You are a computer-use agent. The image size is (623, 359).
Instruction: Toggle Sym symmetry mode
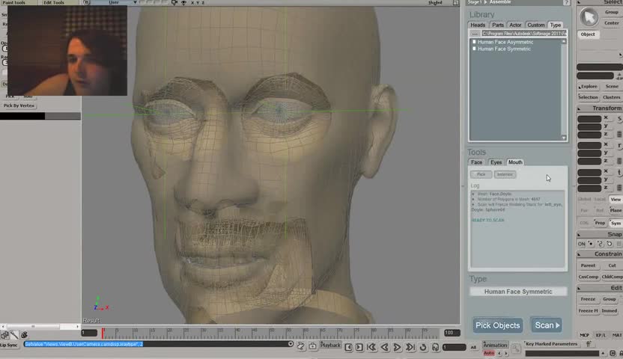pyautogui.click(x=616, y=223)
